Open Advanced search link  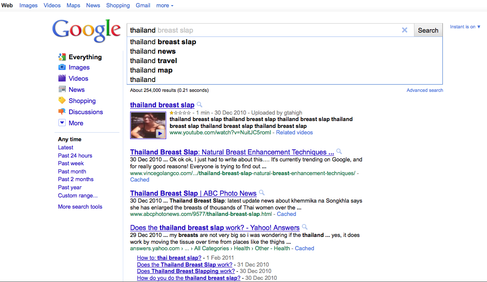click(x=425, y=90)
